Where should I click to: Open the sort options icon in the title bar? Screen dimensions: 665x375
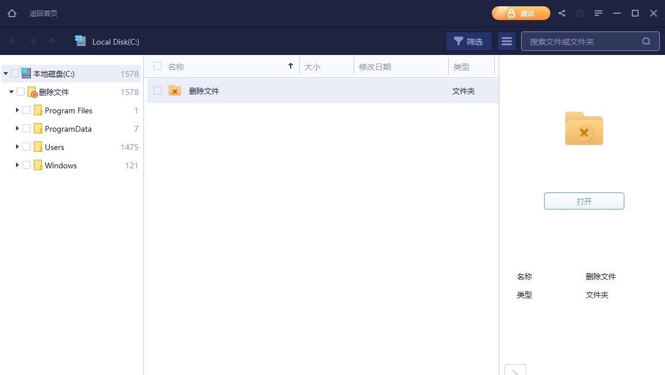598,13
